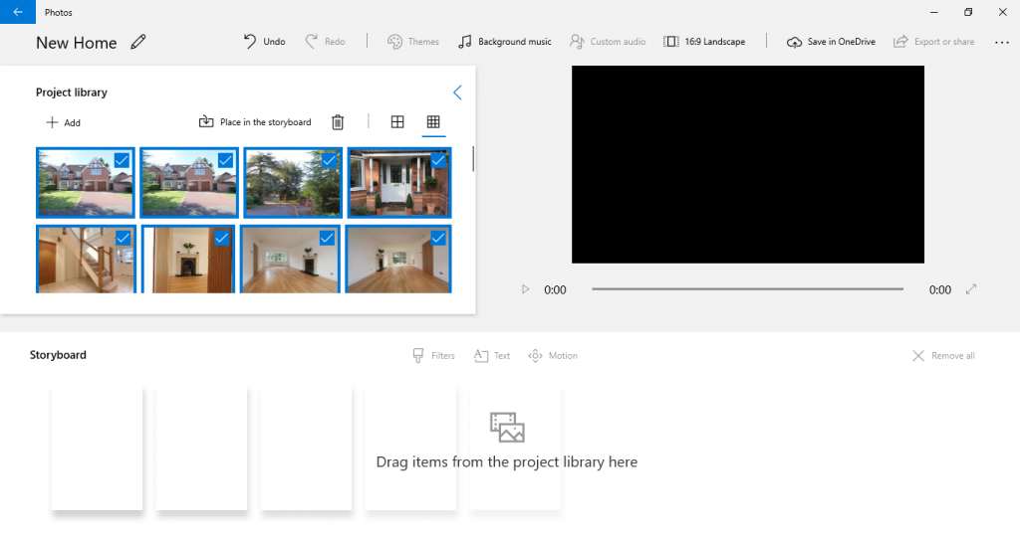The width and height of the screenshot is (1020, 543).
Task: Select the tree driveway thumbnail image
Action: pyautogui.click(x=293, y=183)
